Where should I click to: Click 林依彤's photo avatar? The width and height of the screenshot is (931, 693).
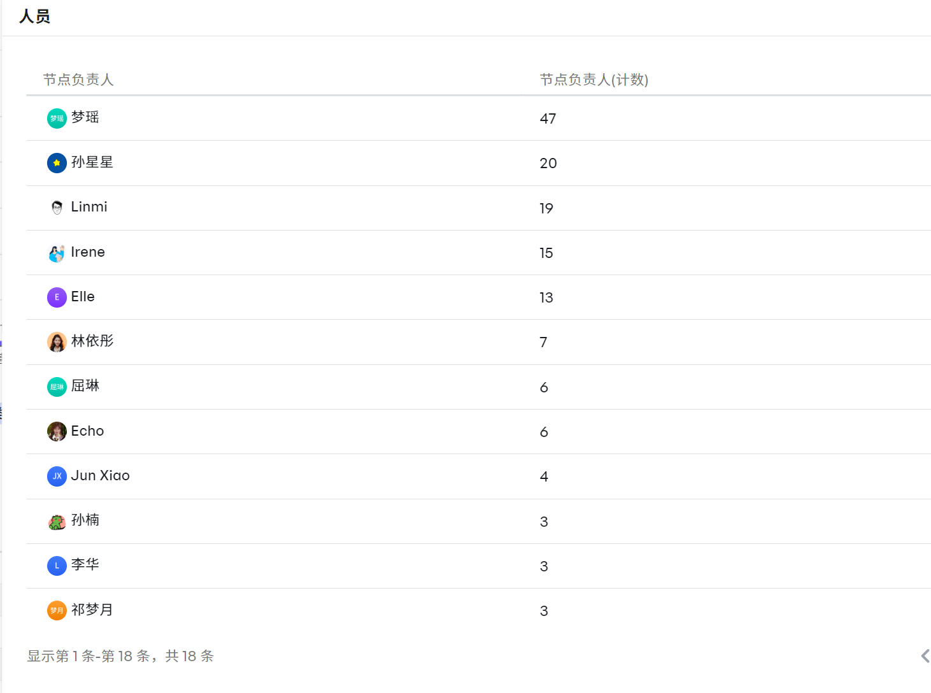click(x=57, y=342)
